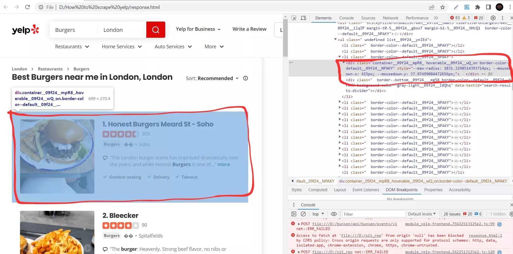Image resolution: width=513 pixels, height=254 pixels.
Task: Collapse the expanded li node arrow
Action: click(339, 57)
